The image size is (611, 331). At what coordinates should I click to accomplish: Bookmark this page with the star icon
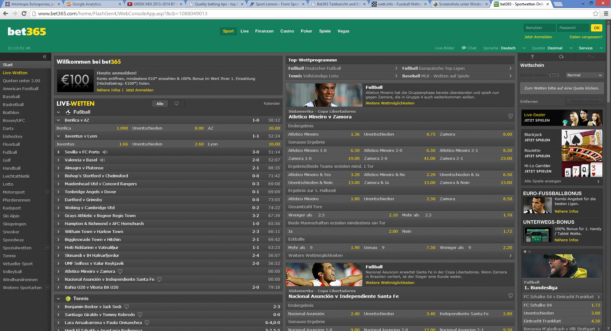coord(595,14)
